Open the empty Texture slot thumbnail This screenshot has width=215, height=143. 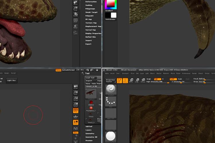[x=111, y=125]
